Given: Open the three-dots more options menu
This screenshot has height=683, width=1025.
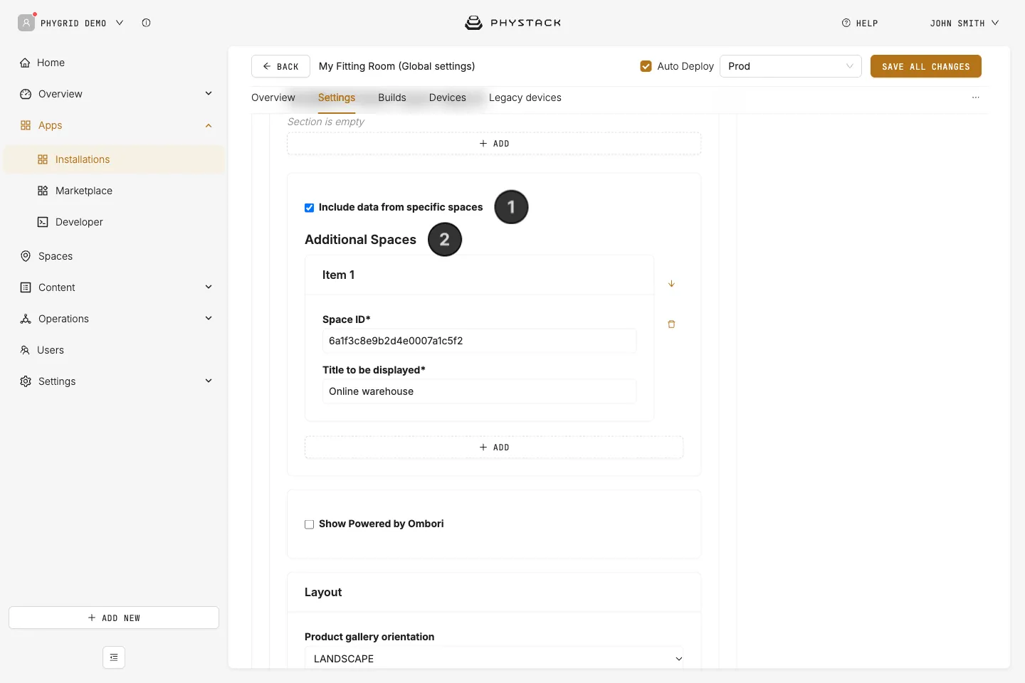Looking at the screenshot, I should point(976,97).
